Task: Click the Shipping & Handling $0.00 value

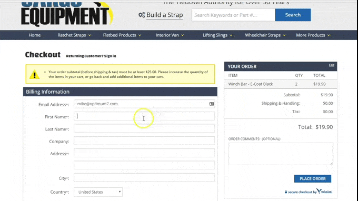Action: tap(327, 103)
